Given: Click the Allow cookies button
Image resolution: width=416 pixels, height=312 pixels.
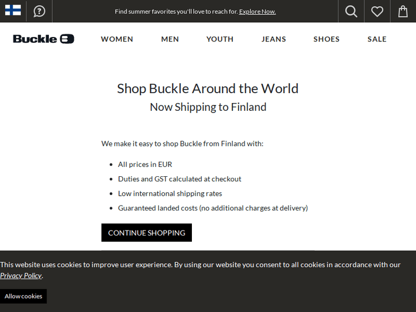Looking at the screenshot, I should pos(23,296).
